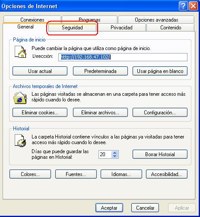Viewport: 200px width, 217px height.
Task: Open the Colores dialog
Action: coord(30,174)
